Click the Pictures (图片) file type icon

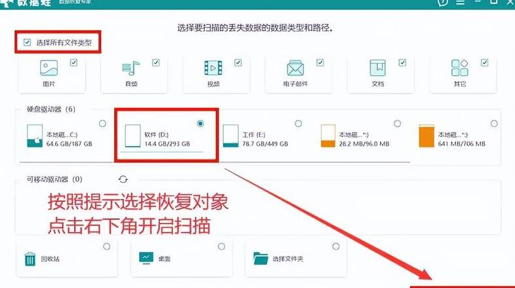49,68
